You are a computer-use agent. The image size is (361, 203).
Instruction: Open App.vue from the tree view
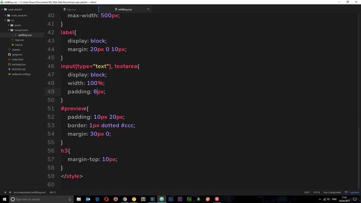click(x=19, y=40)
